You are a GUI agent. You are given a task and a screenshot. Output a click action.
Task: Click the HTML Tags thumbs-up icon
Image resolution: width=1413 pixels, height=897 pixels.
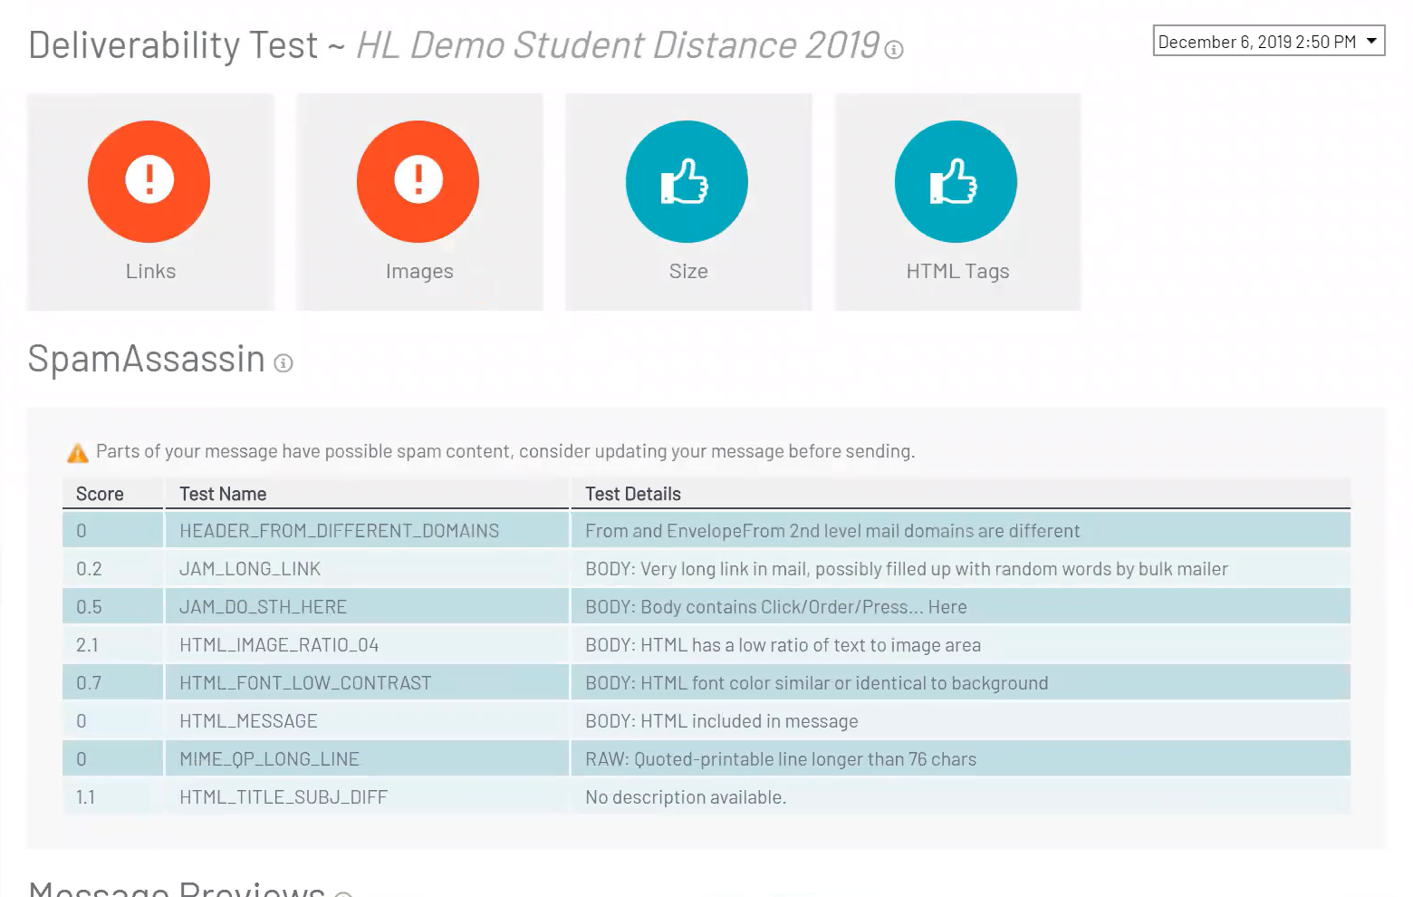(956, 181)
